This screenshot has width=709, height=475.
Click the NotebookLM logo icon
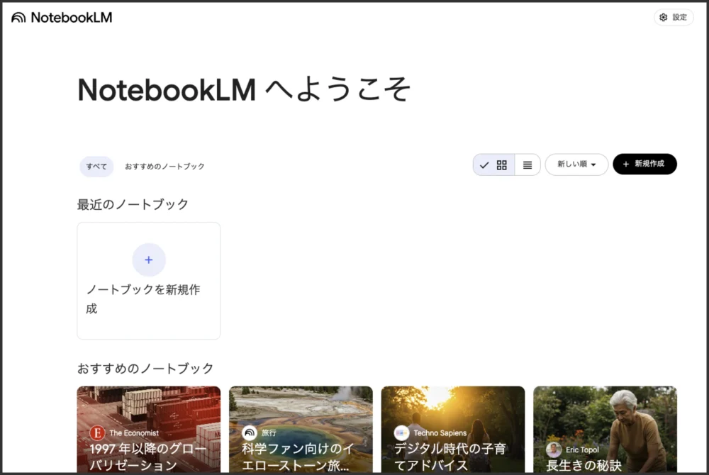18,18
